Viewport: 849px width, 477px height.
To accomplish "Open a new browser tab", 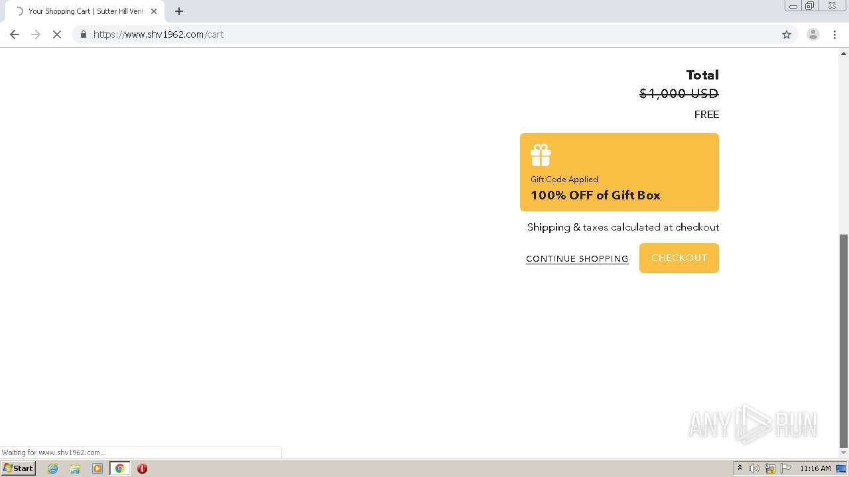I will pos(179,11).
